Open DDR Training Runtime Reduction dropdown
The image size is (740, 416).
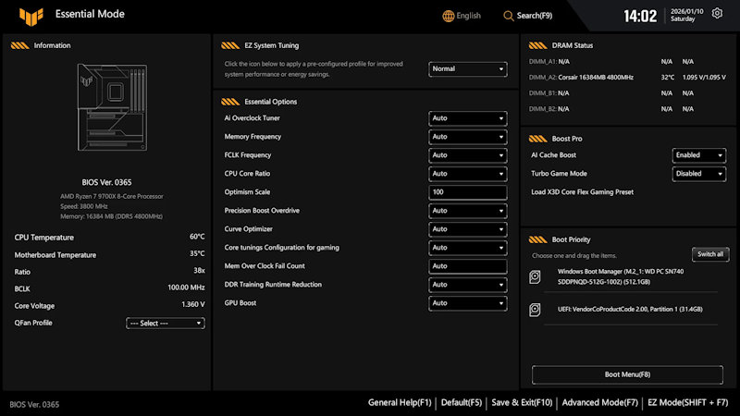[468, 285]
